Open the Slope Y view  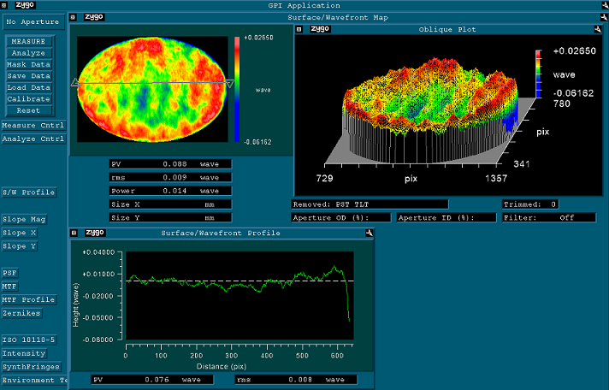20,245
